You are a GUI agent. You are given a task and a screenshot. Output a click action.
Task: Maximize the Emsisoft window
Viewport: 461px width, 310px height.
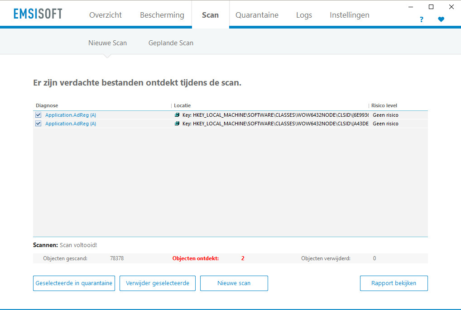(x=431, y=7)
